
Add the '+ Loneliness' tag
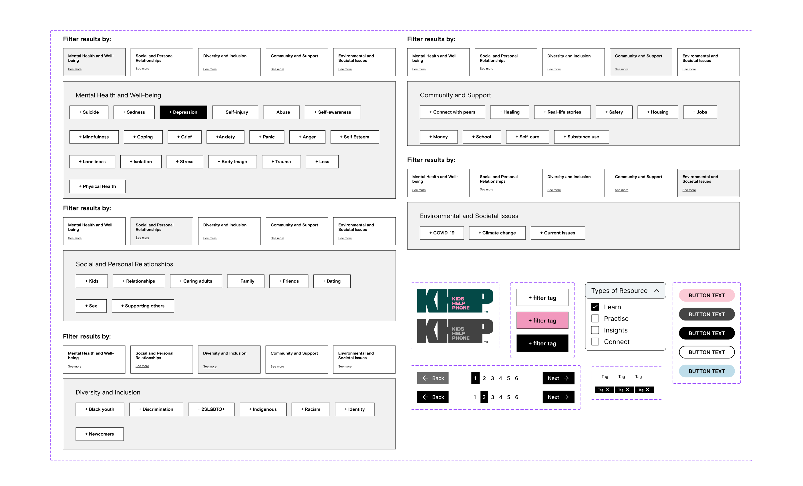(92, 162)
